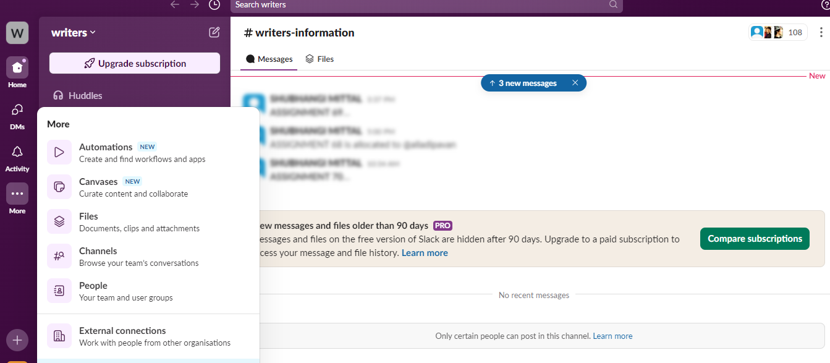Image resolution: width=830 pixels, height=363 pixels.
Task: Toggle the More menu in sidebar
Action: 17,194
